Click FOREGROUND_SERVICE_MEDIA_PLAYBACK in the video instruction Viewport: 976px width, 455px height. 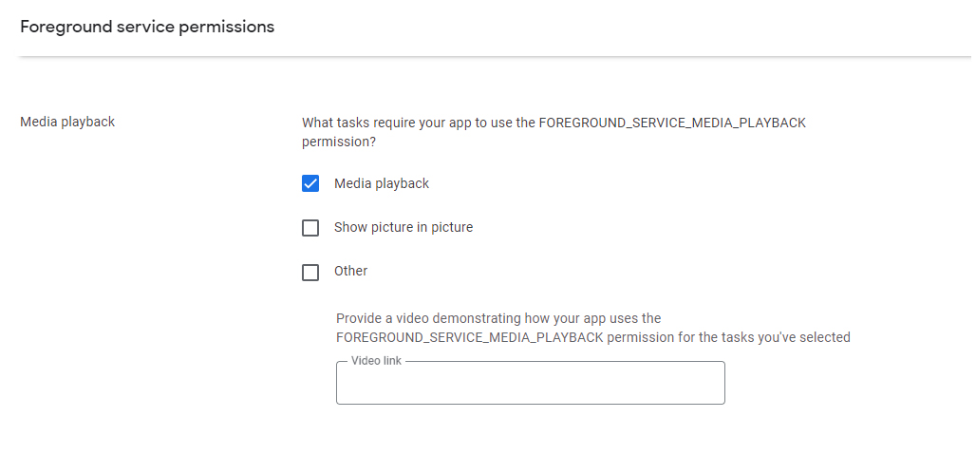[x=469, y=337]
